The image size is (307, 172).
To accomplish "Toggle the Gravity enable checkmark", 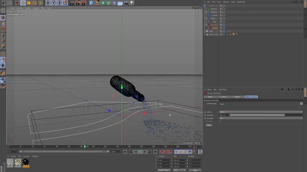I will [224, 28].
